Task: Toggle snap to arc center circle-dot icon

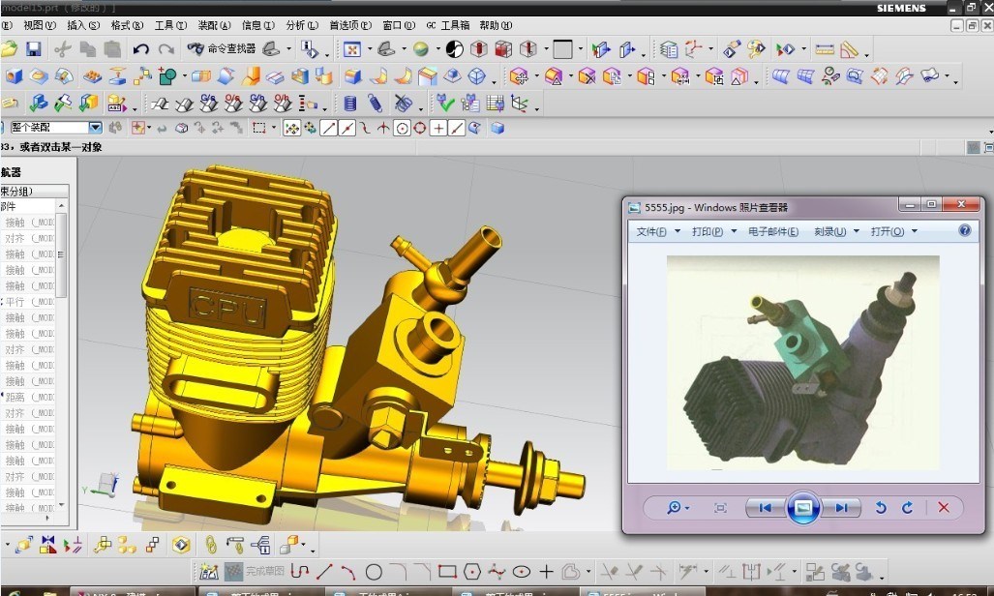Action: (402, 128)
